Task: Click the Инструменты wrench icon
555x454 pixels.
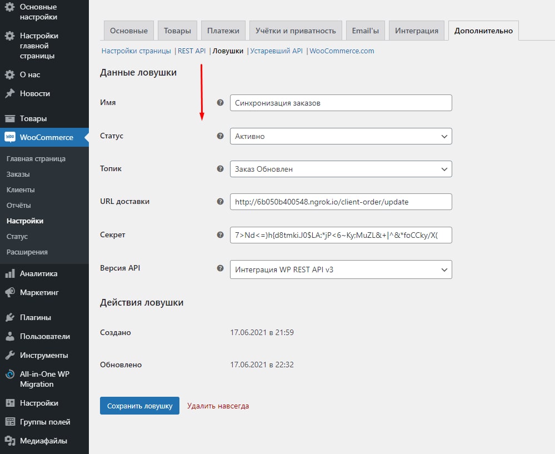Action: [x=9, y=355]
